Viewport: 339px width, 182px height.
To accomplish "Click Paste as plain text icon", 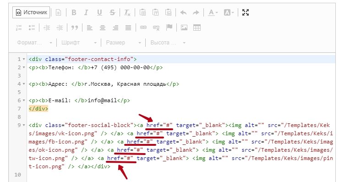I will (155, 12).
